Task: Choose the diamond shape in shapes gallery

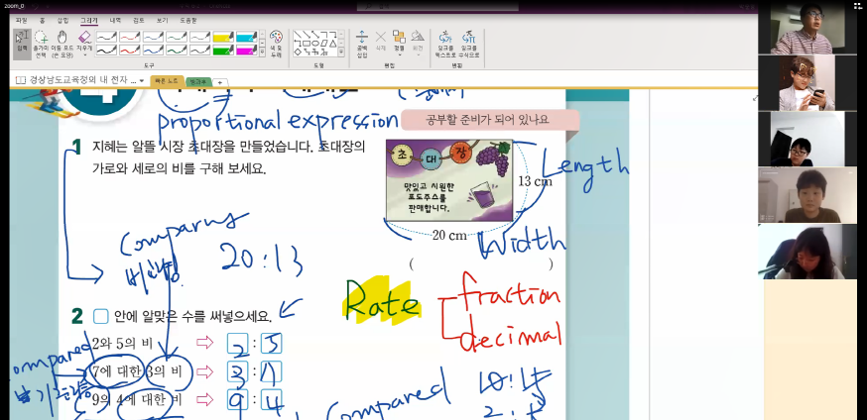Action: [298, 52]
